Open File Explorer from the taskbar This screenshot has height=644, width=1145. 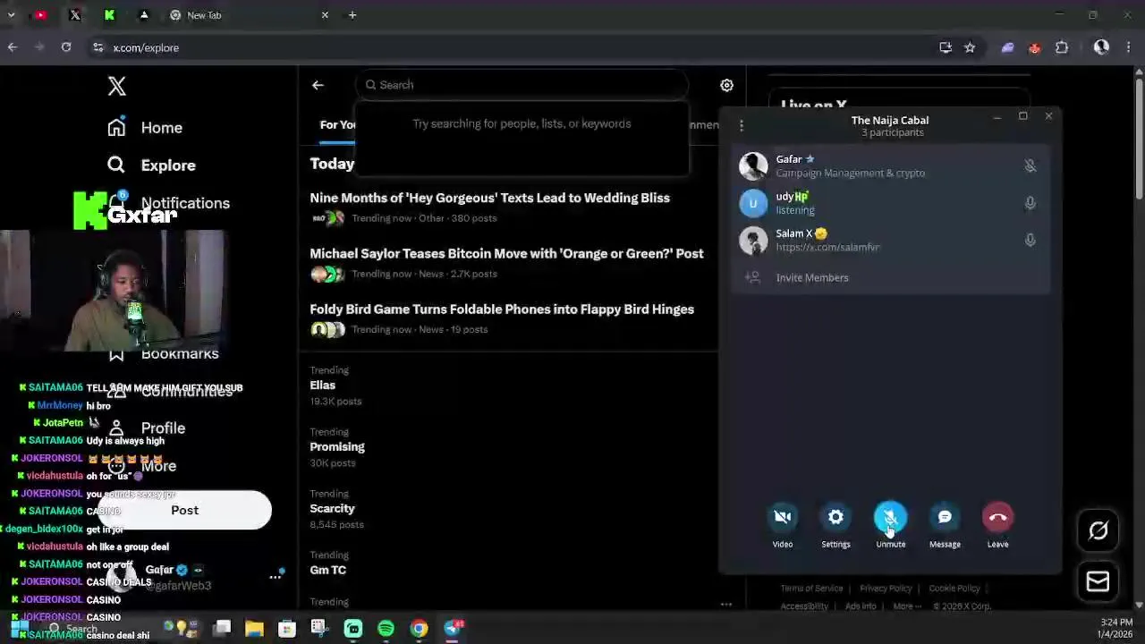pyautogui.click(x=254, y=629)
